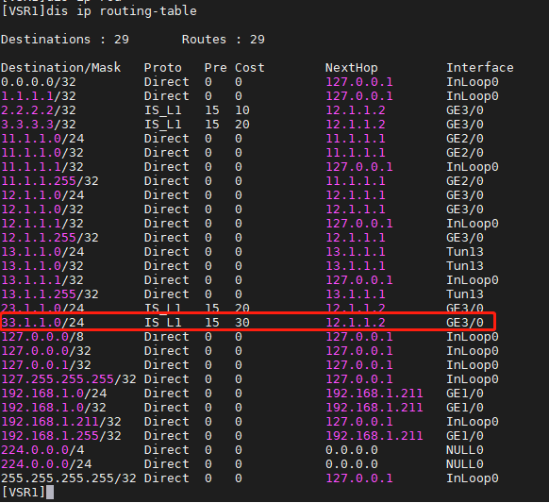Click the destination 127.0.0.0/8

pyautogui.click(x=42, y=337)
